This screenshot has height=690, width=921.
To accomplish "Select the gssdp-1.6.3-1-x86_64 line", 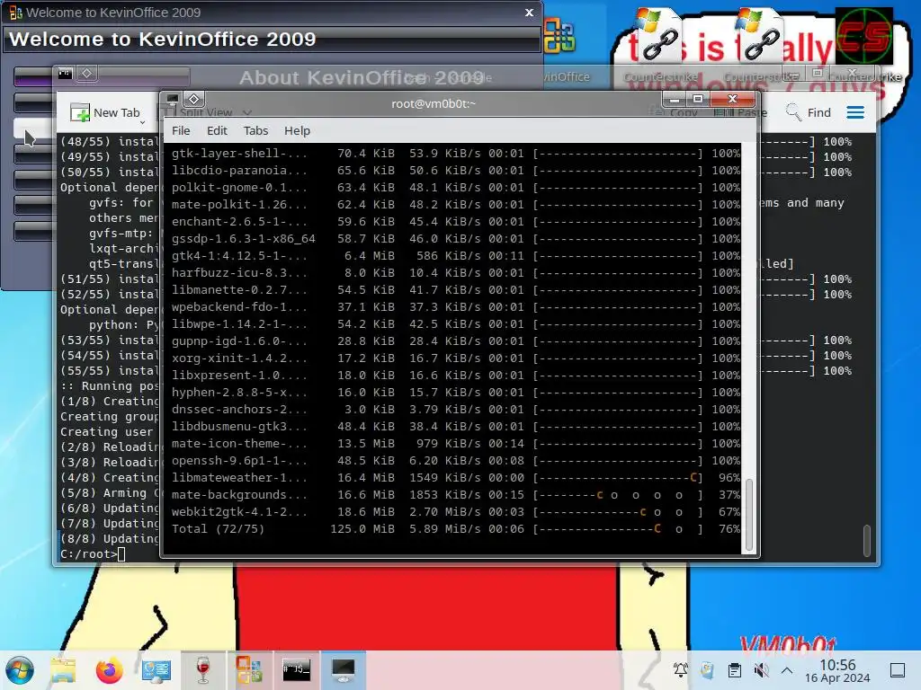I will (x=455, y=239).
